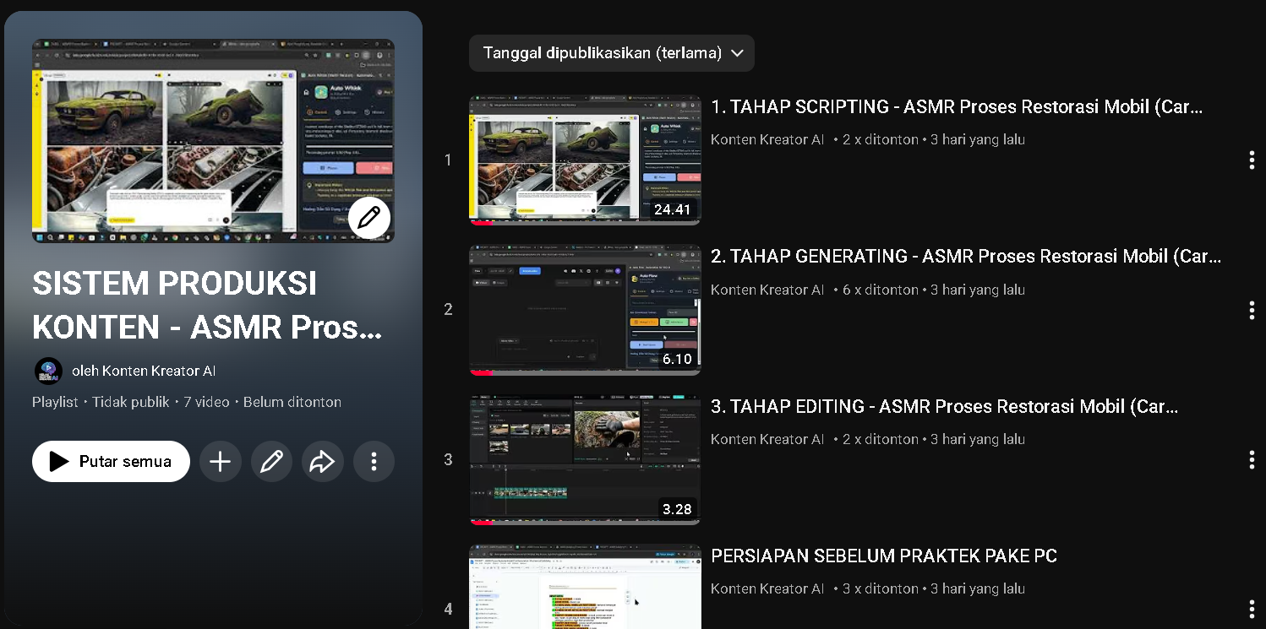Open three-dot menu for TAHAP GENERATING video

click(x=1251, y=310)
